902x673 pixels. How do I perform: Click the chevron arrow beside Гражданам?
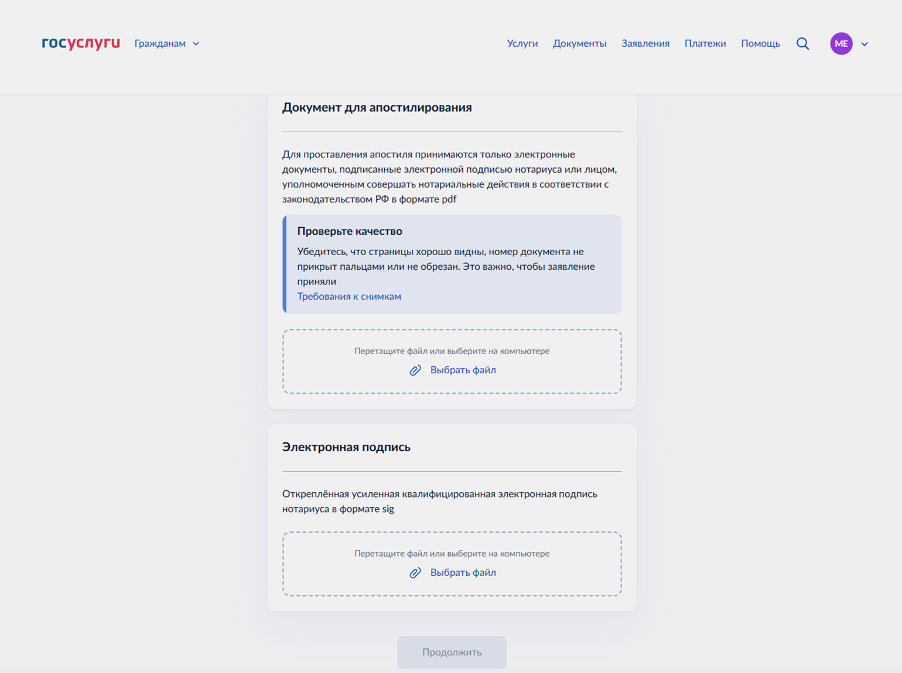[196, 44]
